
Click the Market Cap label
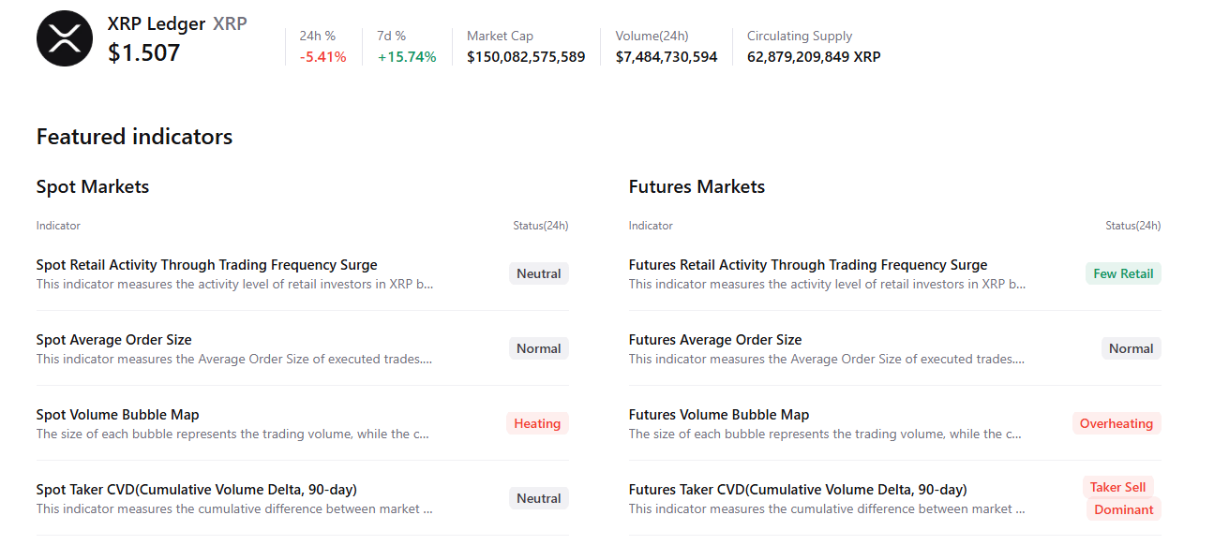click(500, 36)
